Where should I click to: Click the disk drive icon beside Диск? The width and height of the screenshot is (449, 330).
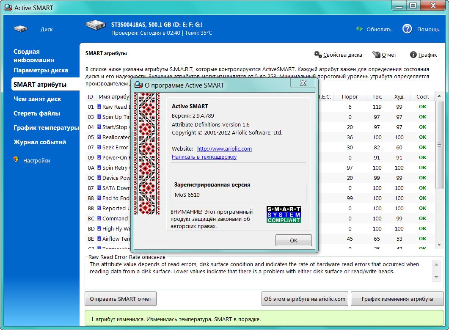(x=21, y=29)
